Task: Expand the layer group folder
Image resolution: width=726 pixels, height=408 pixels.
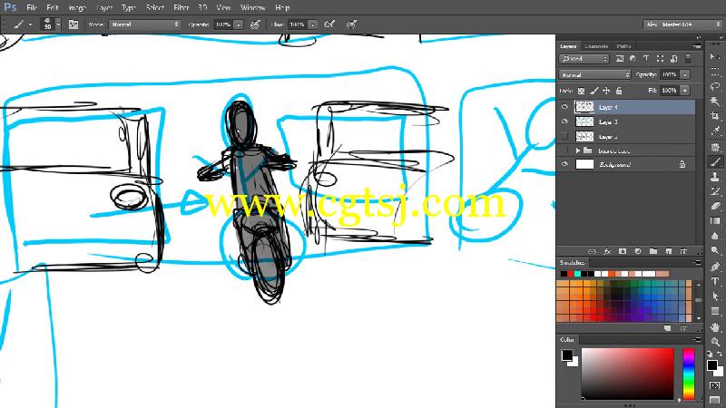Action: coord(578,151)
